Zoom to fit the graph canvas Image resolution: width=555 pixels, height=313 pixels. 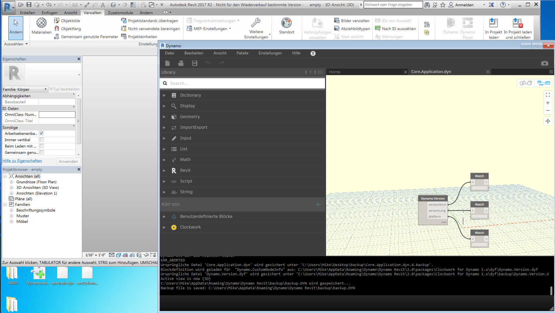[x=548, y=95]
